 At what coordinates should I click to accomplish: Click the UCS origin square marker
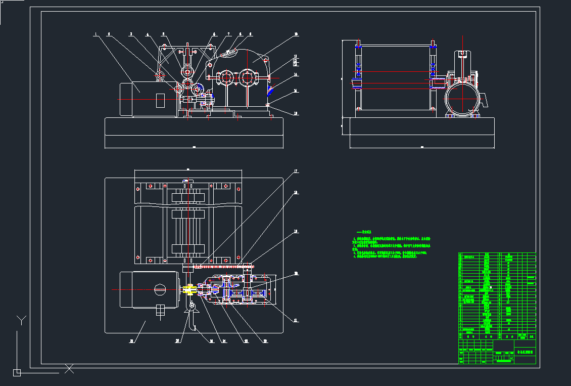click(17, 373)
